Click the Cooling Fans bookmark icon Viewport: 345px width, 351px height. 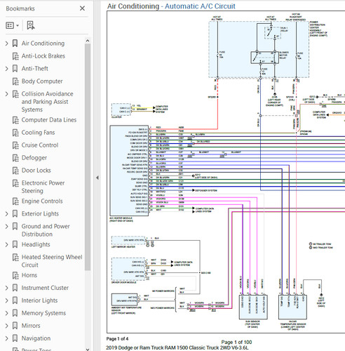(15, 133)
